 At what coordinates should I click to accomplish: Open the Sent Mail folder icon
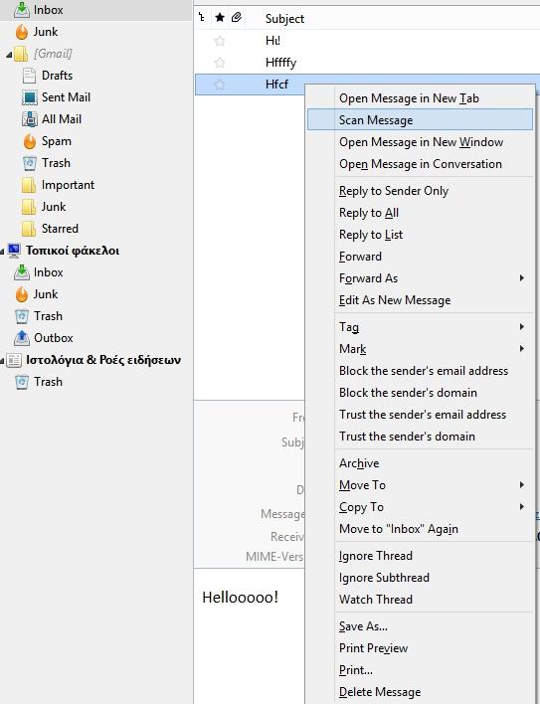(30, 97)
